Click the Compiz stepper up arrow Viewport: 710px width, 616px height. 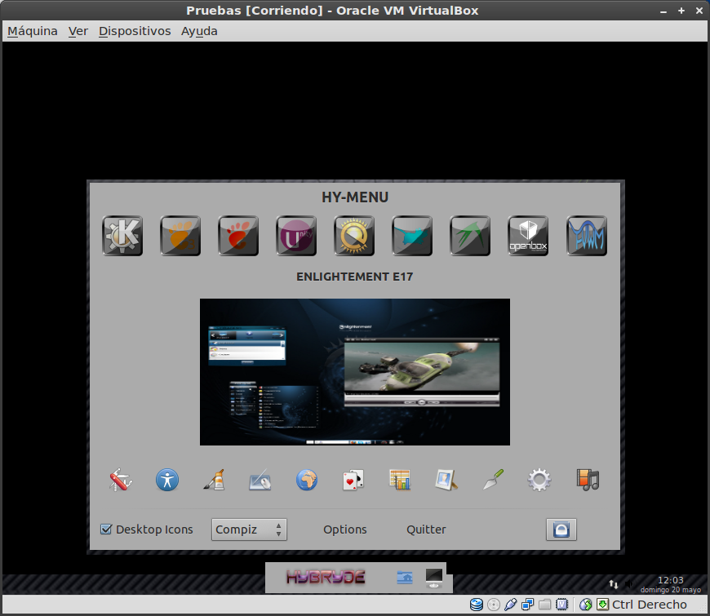pyautogui.click(x=278, y=525)
